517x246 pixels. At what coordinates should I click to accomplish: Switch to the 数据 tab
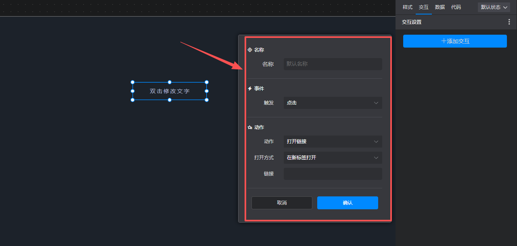(x=440, y=7)
